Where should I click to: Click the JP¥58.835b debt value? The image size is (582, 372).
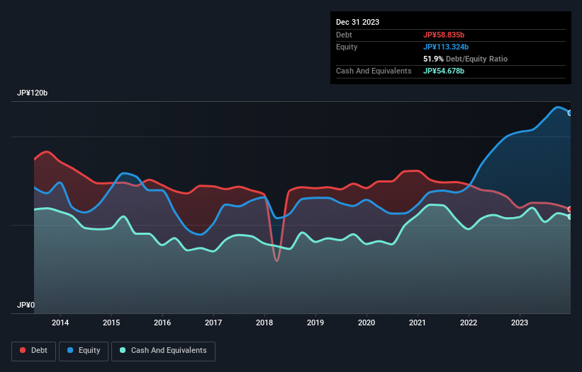(x=444, y=35)
